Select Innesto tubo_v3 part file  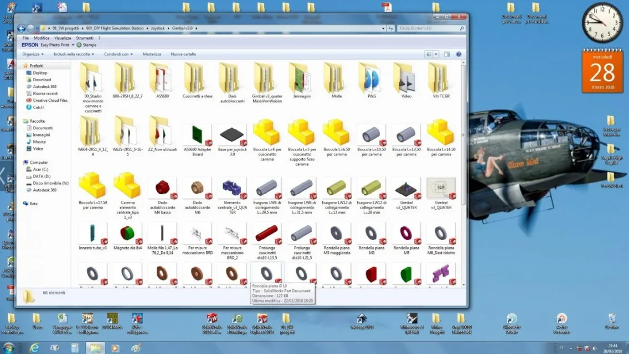coord(92,237)
